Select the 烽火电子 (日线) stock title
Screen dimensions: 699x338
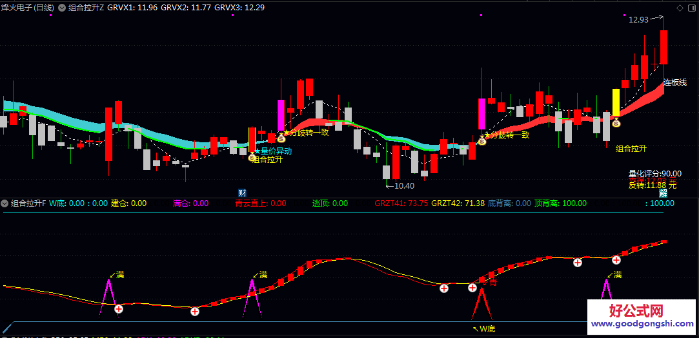26,8
